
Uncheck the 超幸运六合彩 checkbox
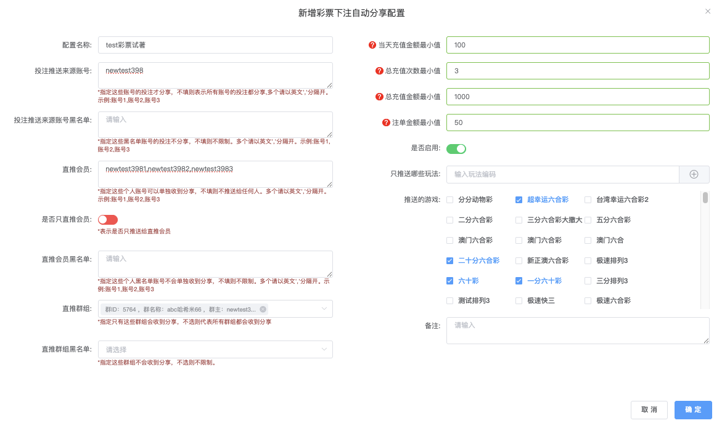coord(519,200)
